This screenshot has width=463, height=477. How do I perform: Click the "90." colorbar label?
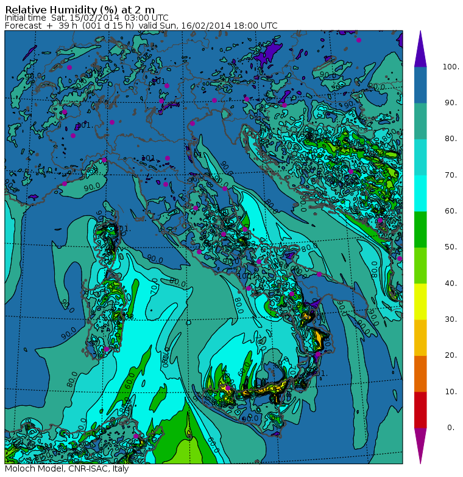click(x=451, y=103)
